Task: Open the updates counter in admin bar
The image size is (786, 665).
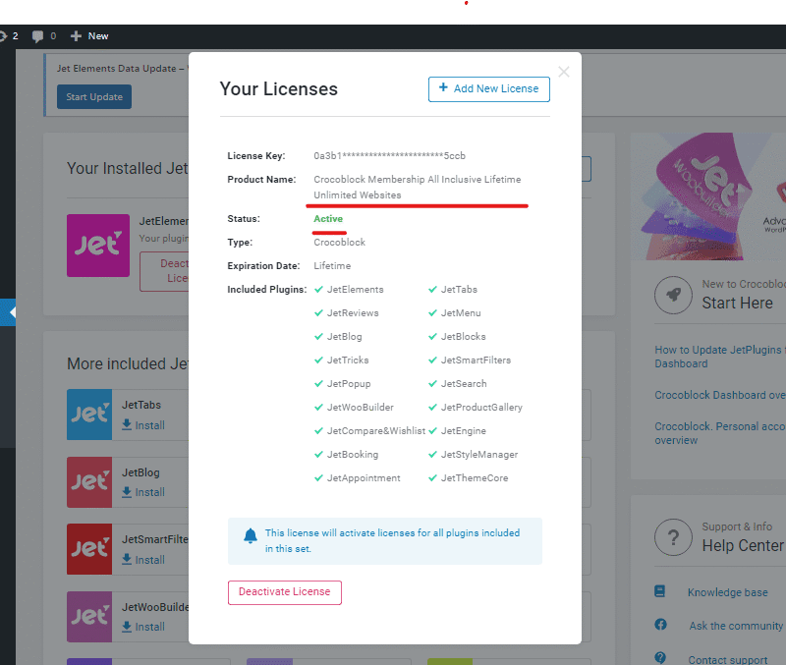Action: 9,36
